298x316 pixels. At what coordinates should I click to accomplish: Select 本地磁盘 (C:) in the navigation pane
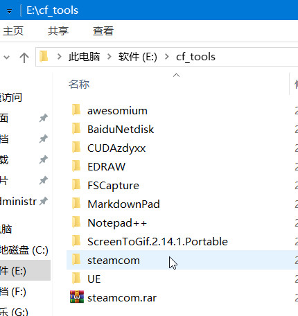(24, 250)
